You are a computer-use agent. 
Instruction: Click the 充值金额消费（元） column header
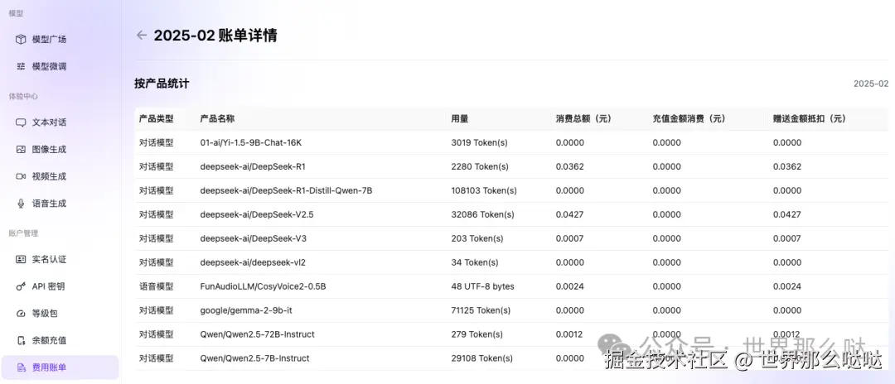pyautogui.click(x=689, y=118)
